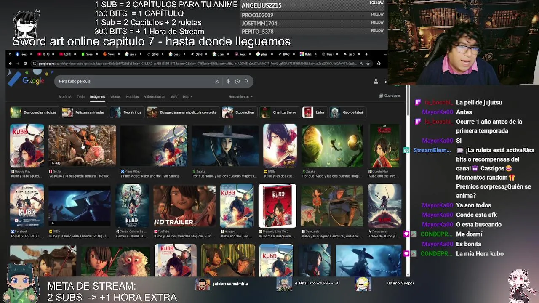539x303 pixels.
Task: Switch to Modo IA tab
Action: 65,97
